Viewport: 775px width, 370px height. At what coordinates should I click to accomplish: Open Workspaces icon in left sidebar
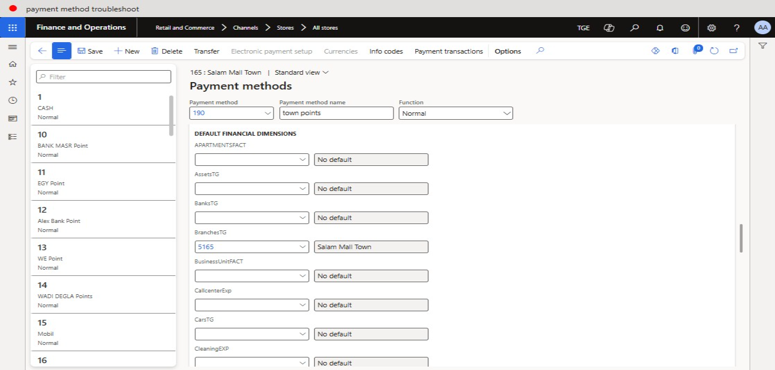(13, 119)
